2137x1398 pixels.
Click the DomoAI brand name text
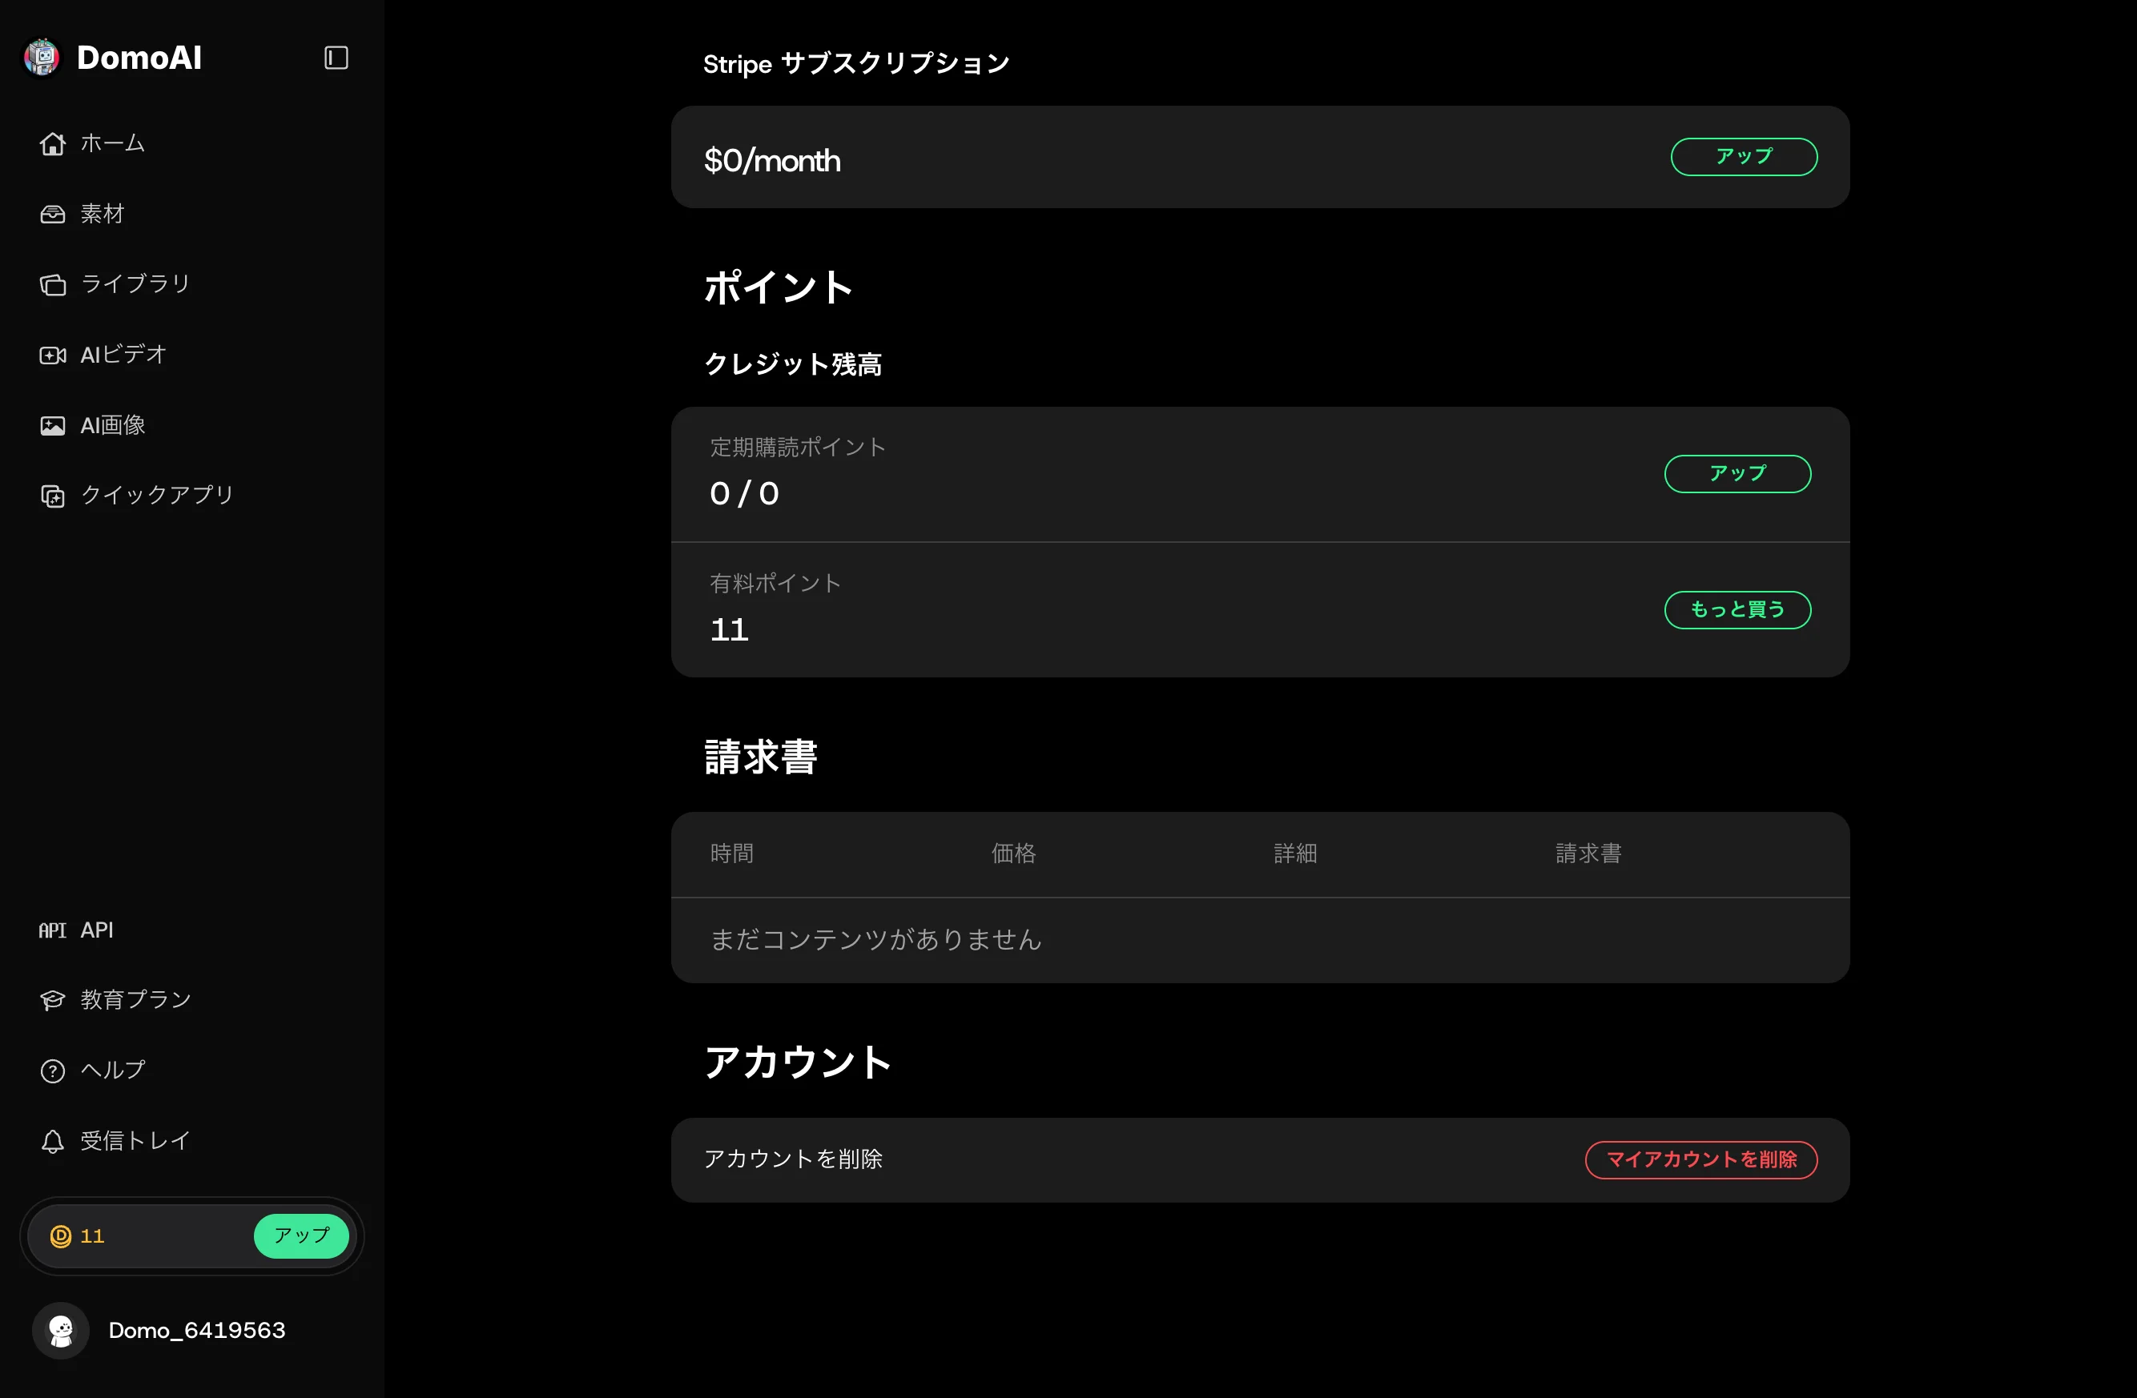tap(139, 58)
